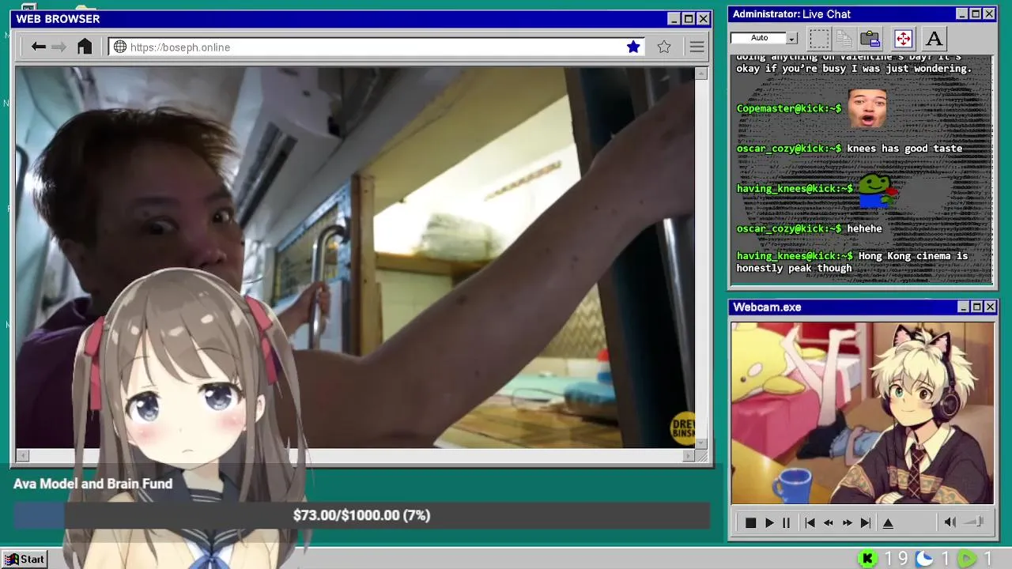Pause the Webcam.exe video
This screenshot has height=569, width=1012.
click(x=786, y=522)
